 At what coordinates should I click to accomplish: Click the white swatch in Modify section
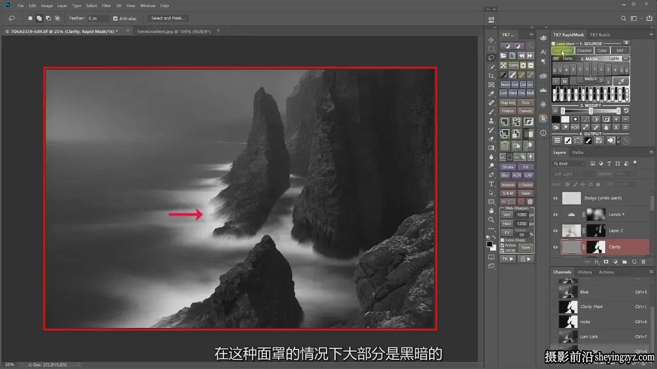[565, 119]
